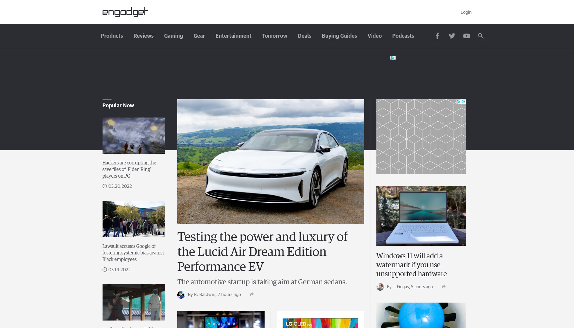The image size is (574, 328).
Task: Click the AdChoices icon on sidebar ad
Action: point(461,102)
